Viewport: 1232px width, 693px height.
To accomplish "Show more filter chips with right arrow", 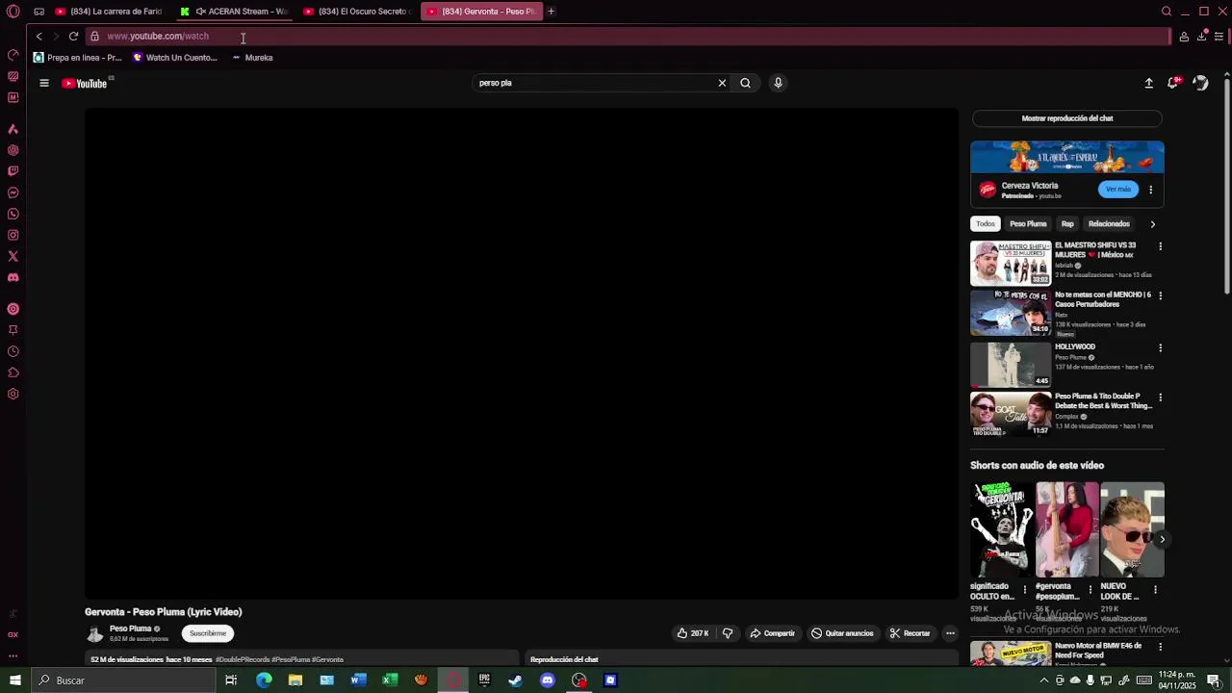I will click(1152, 224).
